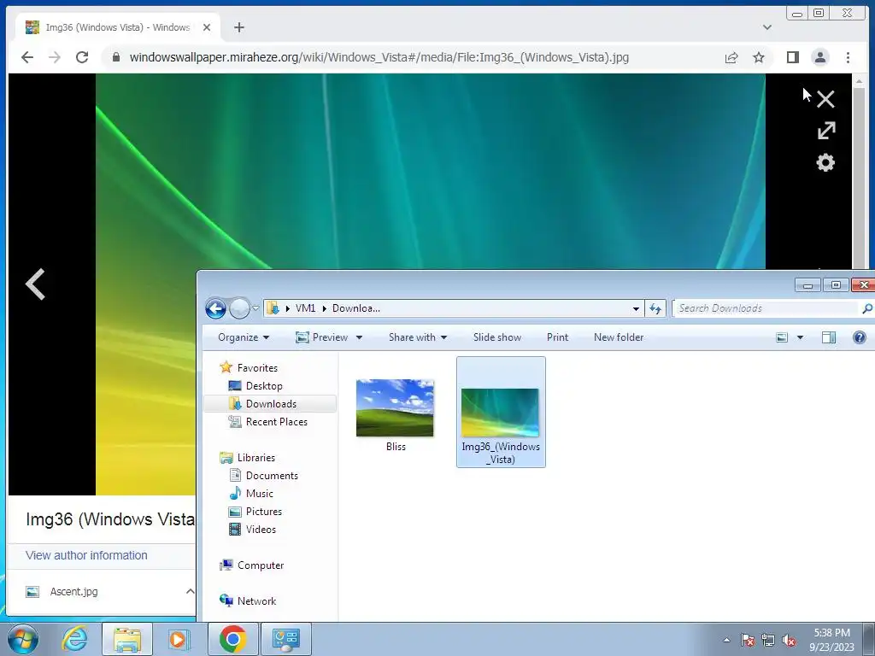Image resolution: width=875 pixels, height=656 pixels.
Task: Start Slide show from toolbar
Action: 497,337
